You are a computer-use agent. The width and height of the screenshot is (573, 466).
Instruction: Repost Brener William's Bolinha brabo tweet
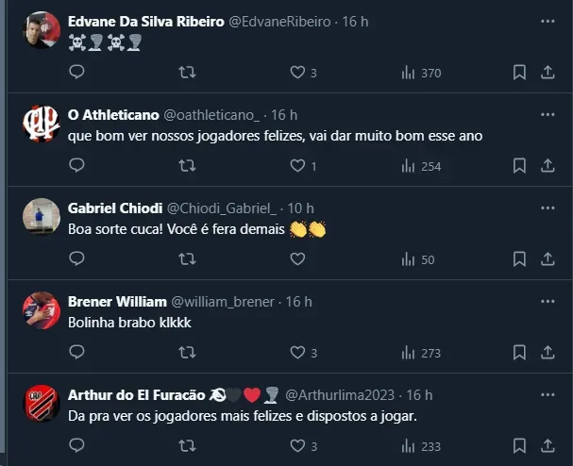tap(187, 353)
